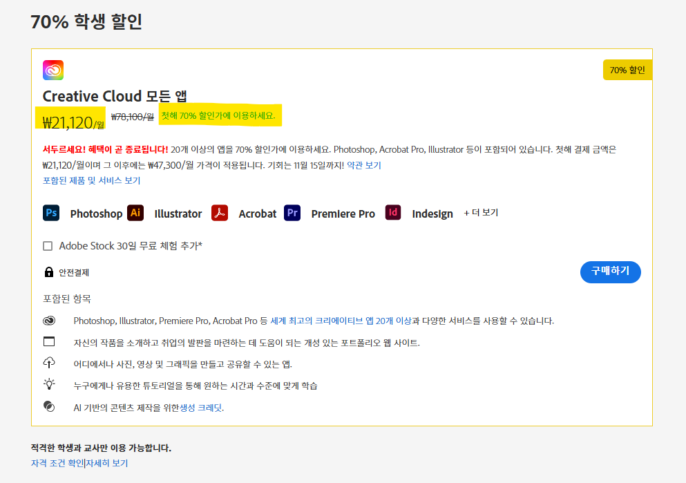Screen dimensions: 686x483
Task: Click the Acrobat red PDF icon
Action: [x=220, y=213]
